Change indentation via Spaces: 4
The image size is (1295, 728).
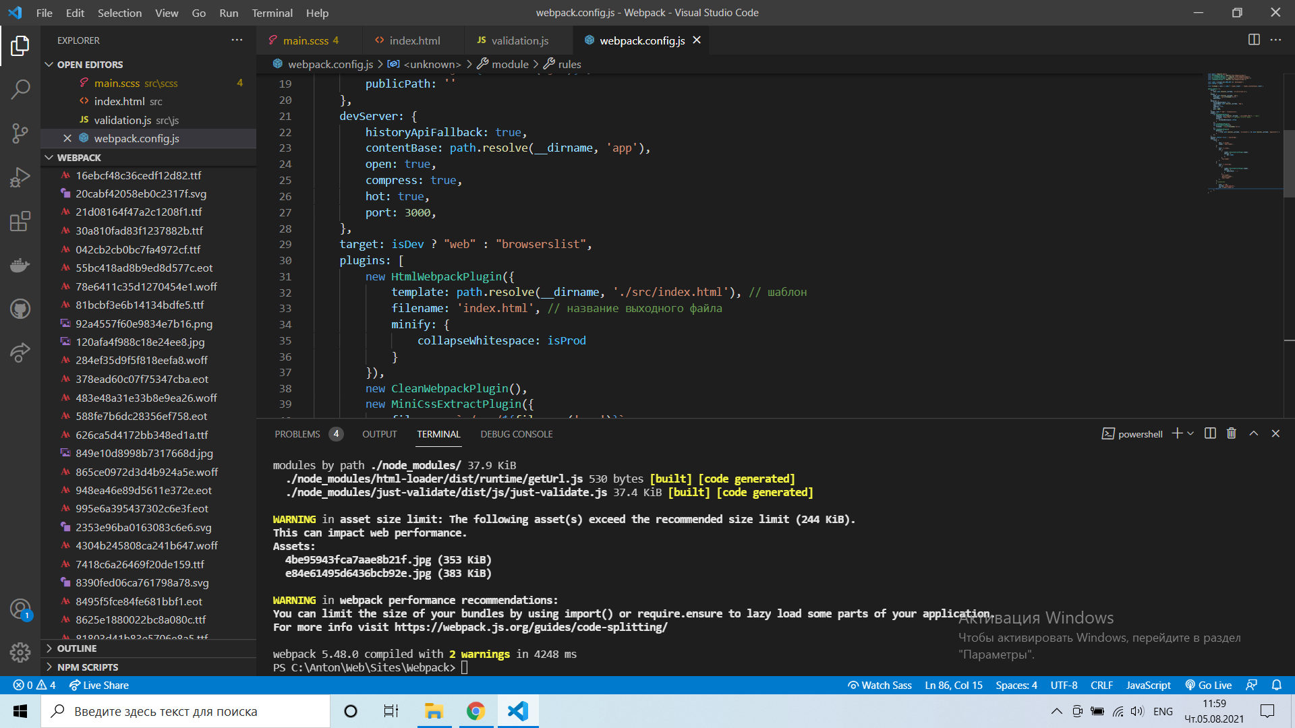1016,685
